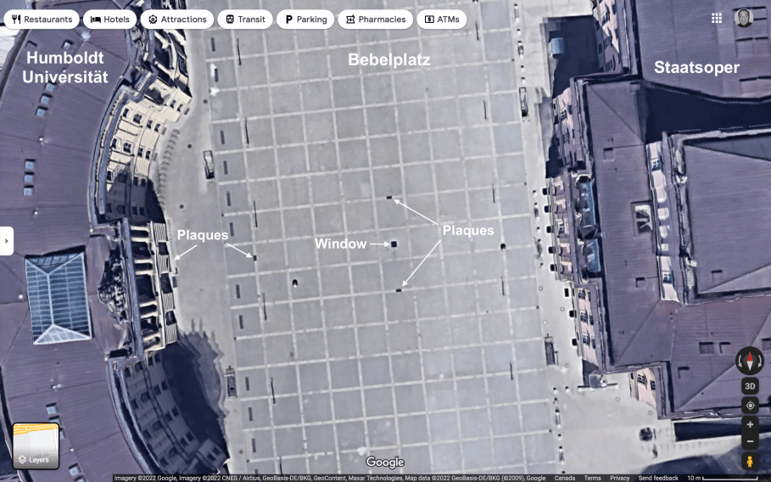Open the Google account avatar menu
Screen dimensions: 771x482
pyautogui.click(x=744, y=18)
